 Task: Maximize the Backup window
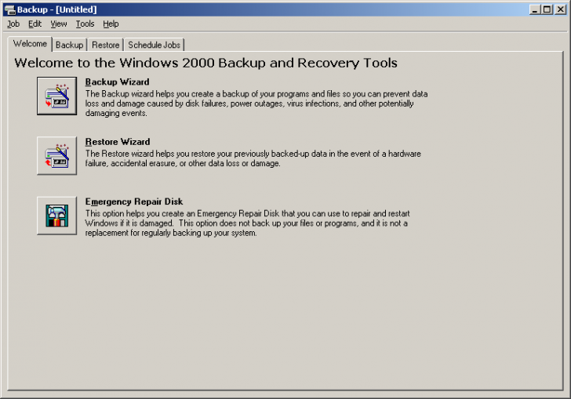click(547, 9)
